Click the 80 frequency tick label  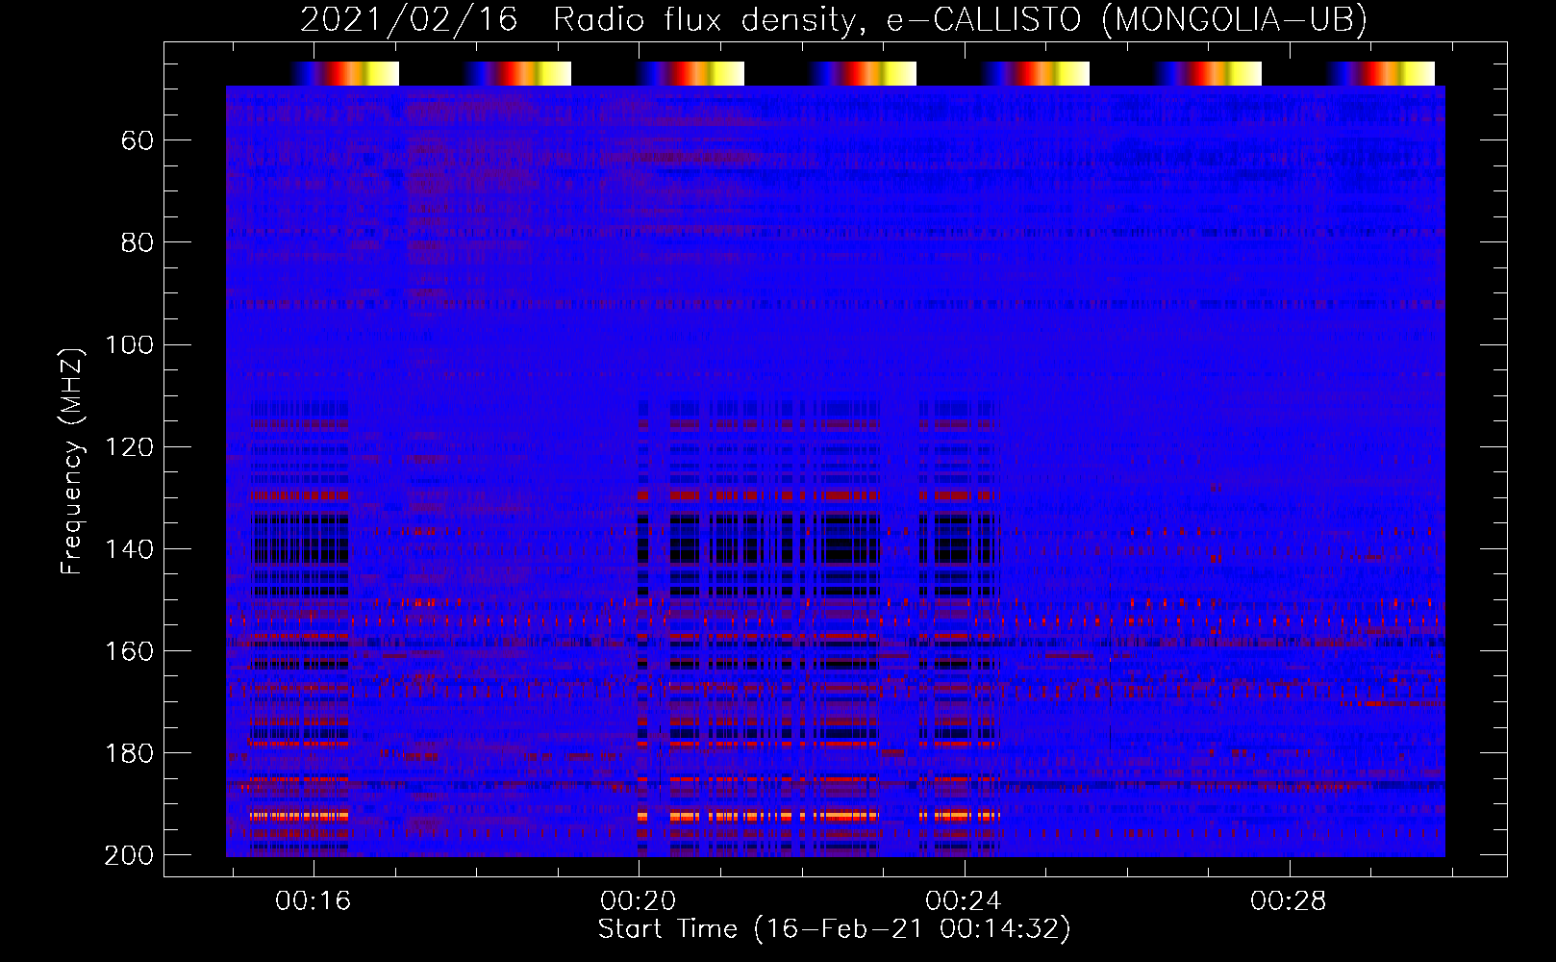click(138, 243)
